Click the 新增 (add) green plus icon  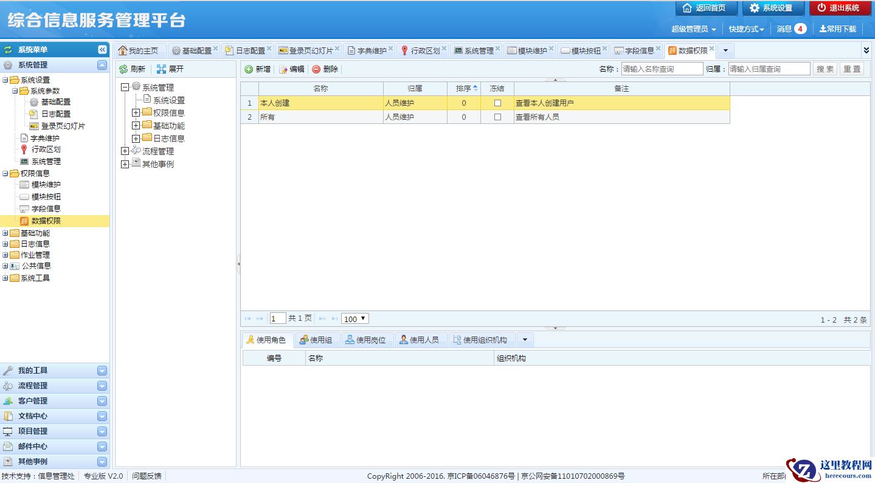(249, 69)
